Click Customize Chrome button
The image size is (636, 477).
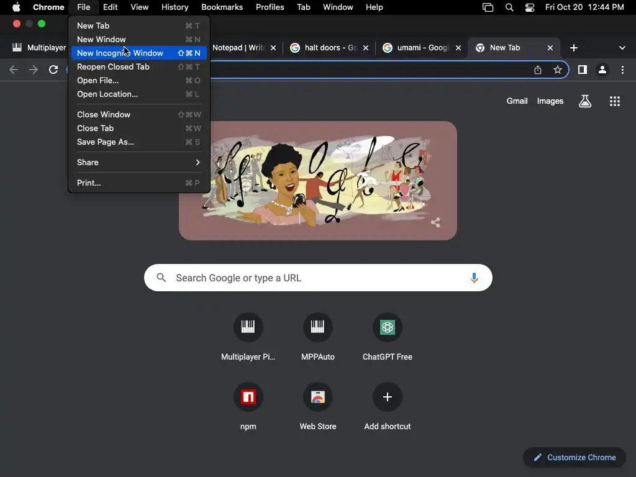click(x=575, y=458)
